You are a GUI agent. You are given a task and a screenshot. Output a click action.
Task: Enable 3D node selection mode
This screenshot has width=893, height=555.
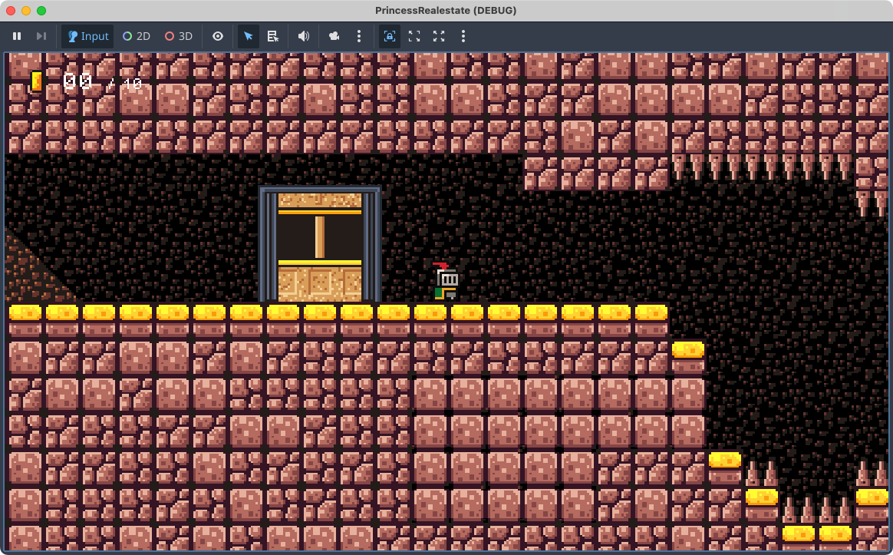coord(179,36)
